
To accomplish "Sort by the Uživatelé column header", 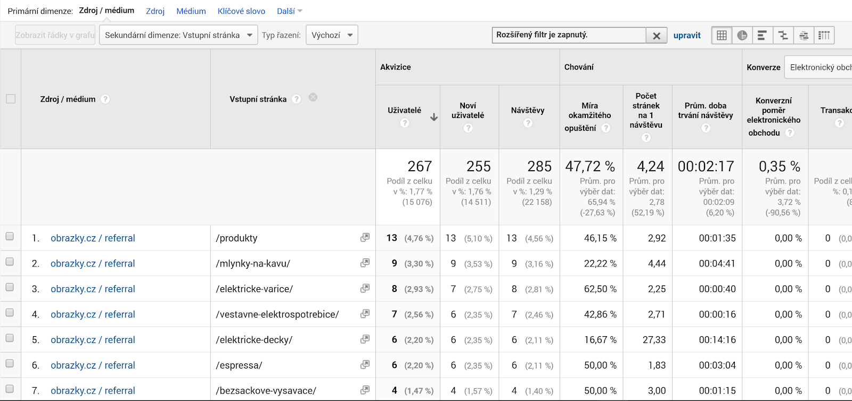I will [x=404, y=111].
